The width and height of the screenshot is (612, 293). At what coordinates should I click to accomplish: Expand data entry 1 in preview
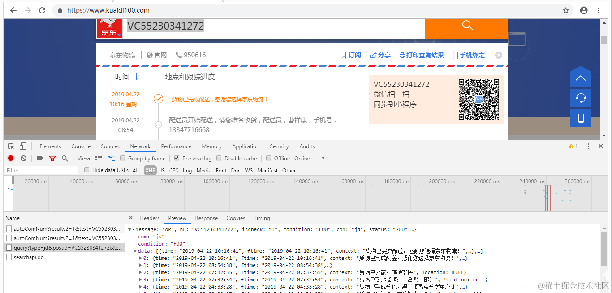(x=141, y=265)
